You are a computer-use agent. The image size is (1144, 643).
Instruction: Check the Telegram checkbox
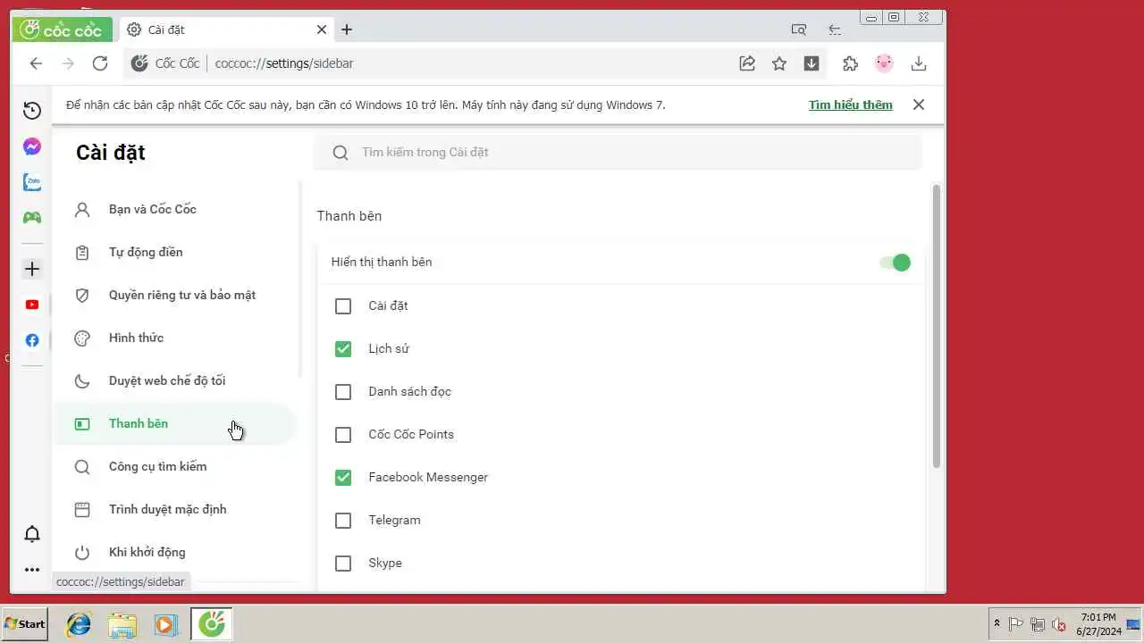point(343,521)
